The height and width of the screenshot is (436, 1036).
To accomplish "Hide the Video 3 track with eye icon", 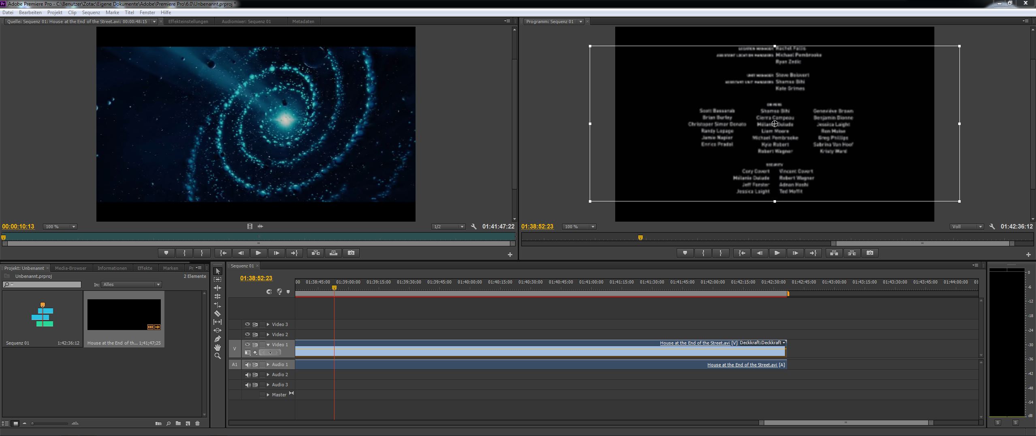I will [x=247, y=324].
